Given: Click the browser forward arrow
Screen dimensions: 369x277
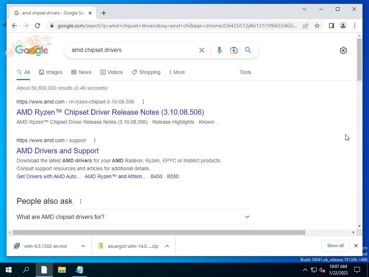Looking at the screenshot, I should click(x=26, y=26).
